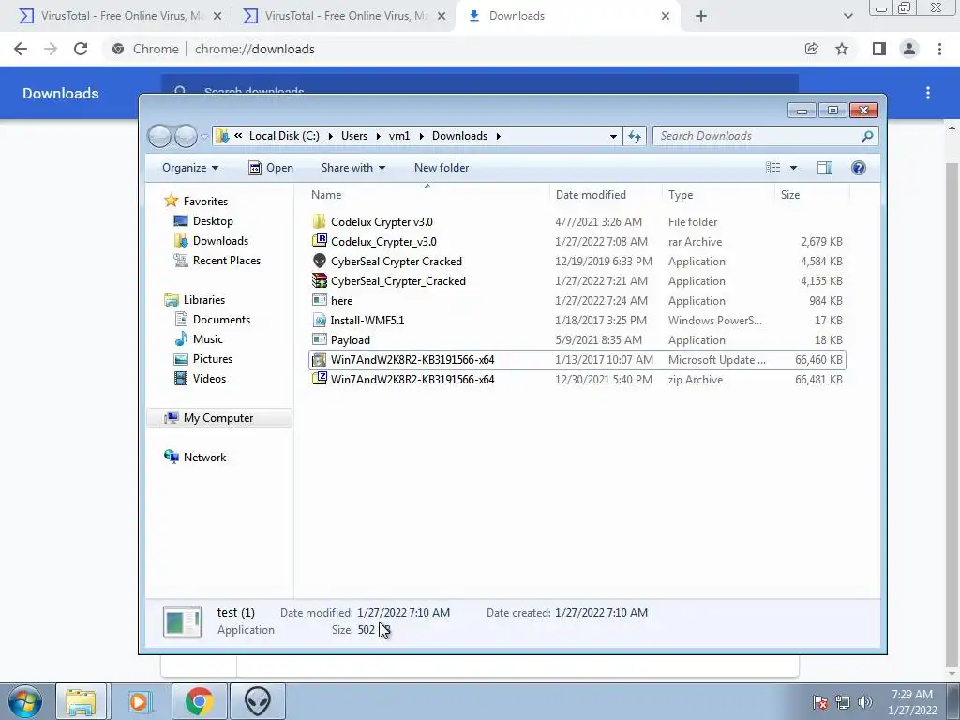
Task: Open the Organize dropdown menu
Action: (x=190, y=168)
